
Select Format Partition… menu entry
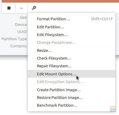coord(72,19)
